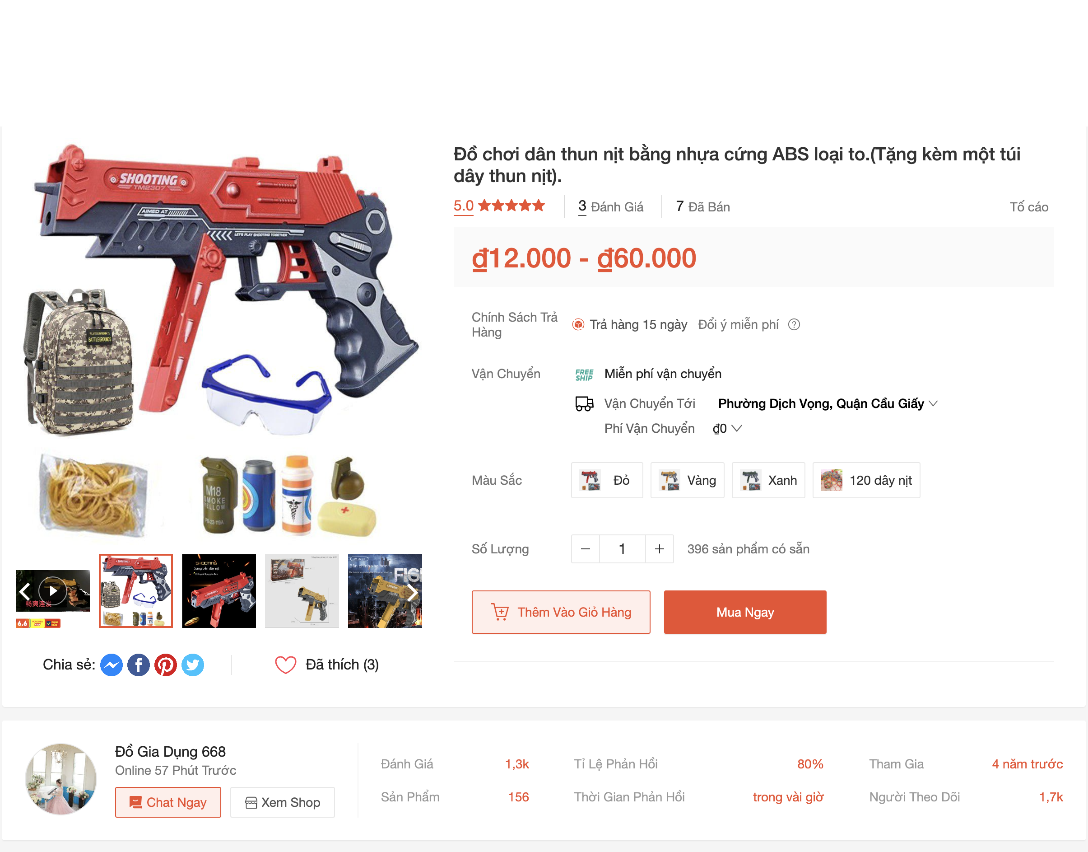Choose the 120 dây nịt variant
1088x852 pixels.
tap(866, 480)
